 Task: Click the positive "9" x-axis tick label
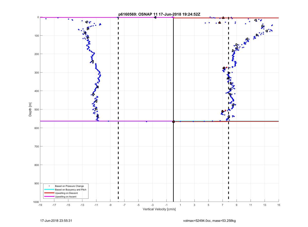[237, 205]
